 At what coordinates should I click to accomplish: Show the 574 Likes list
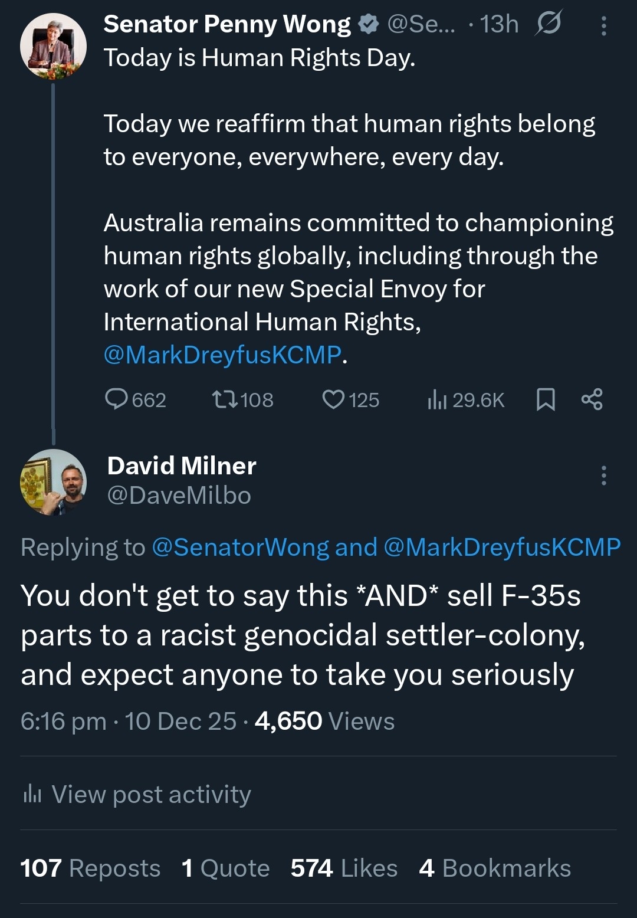tap(344, 868)
